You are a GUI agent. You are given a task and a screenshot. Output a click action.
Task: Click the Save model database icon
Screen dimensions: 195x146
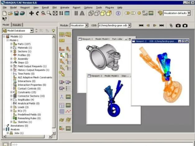(16, 13)
